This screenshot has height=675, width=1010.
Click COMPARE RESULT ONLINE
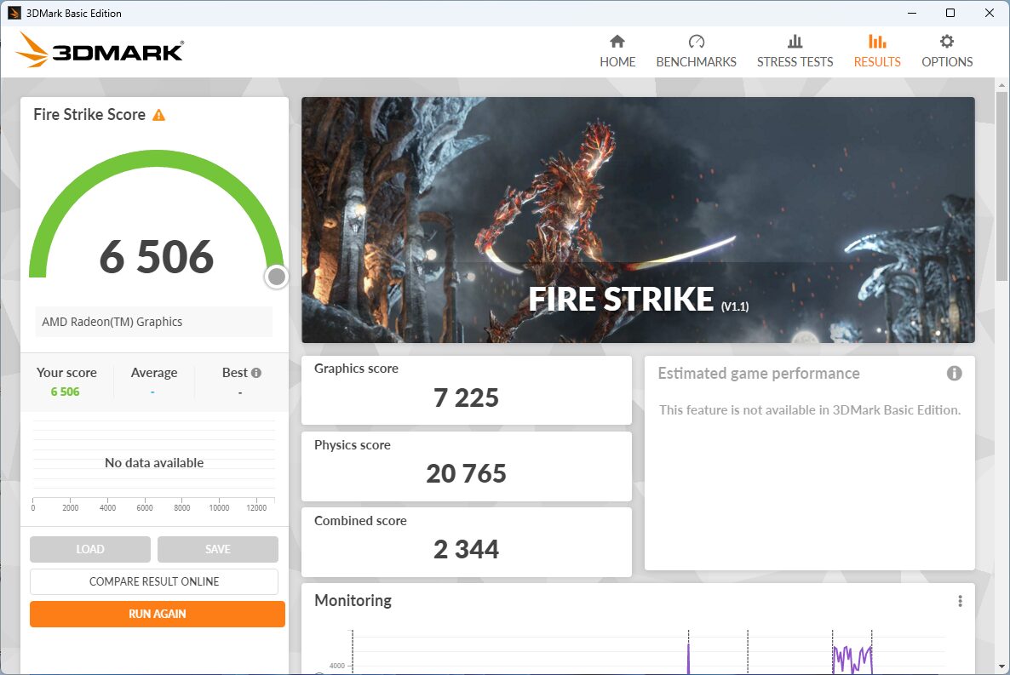[154, 581]
